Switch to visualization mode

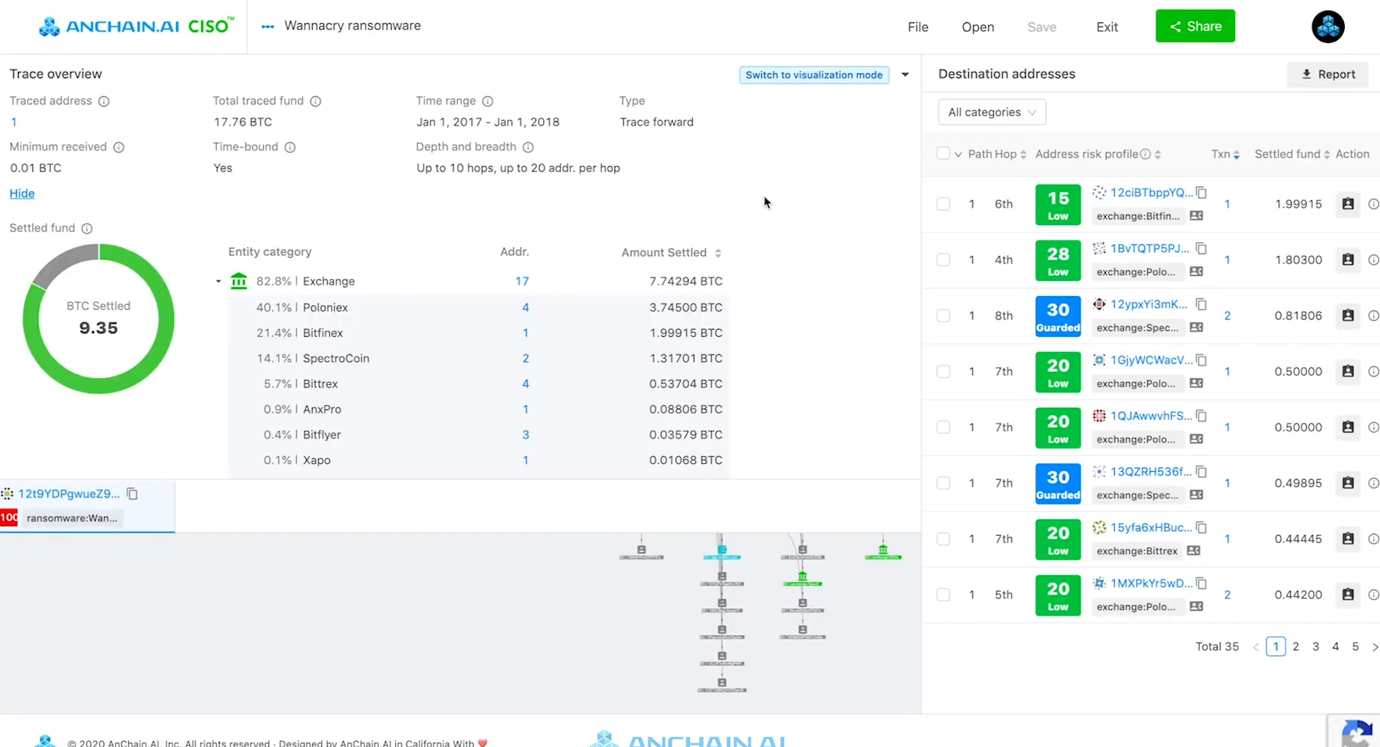click(x=814, y=75)
